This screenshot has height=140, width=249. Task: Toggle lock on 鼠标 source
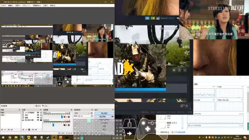tap(41, 115)
